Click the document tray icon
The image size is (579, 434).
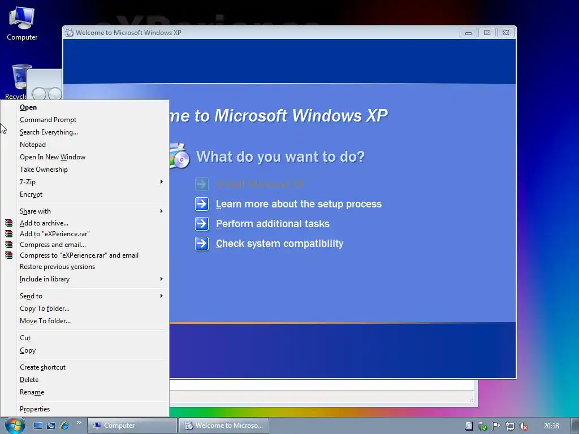tap(469, 426)
